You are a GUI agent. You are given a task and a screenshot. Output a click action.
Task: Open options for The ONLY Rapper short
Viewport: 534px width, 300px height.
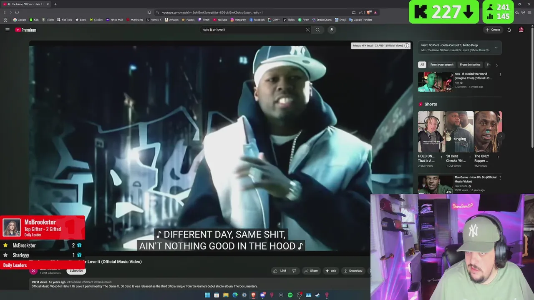tap(498, 158)
